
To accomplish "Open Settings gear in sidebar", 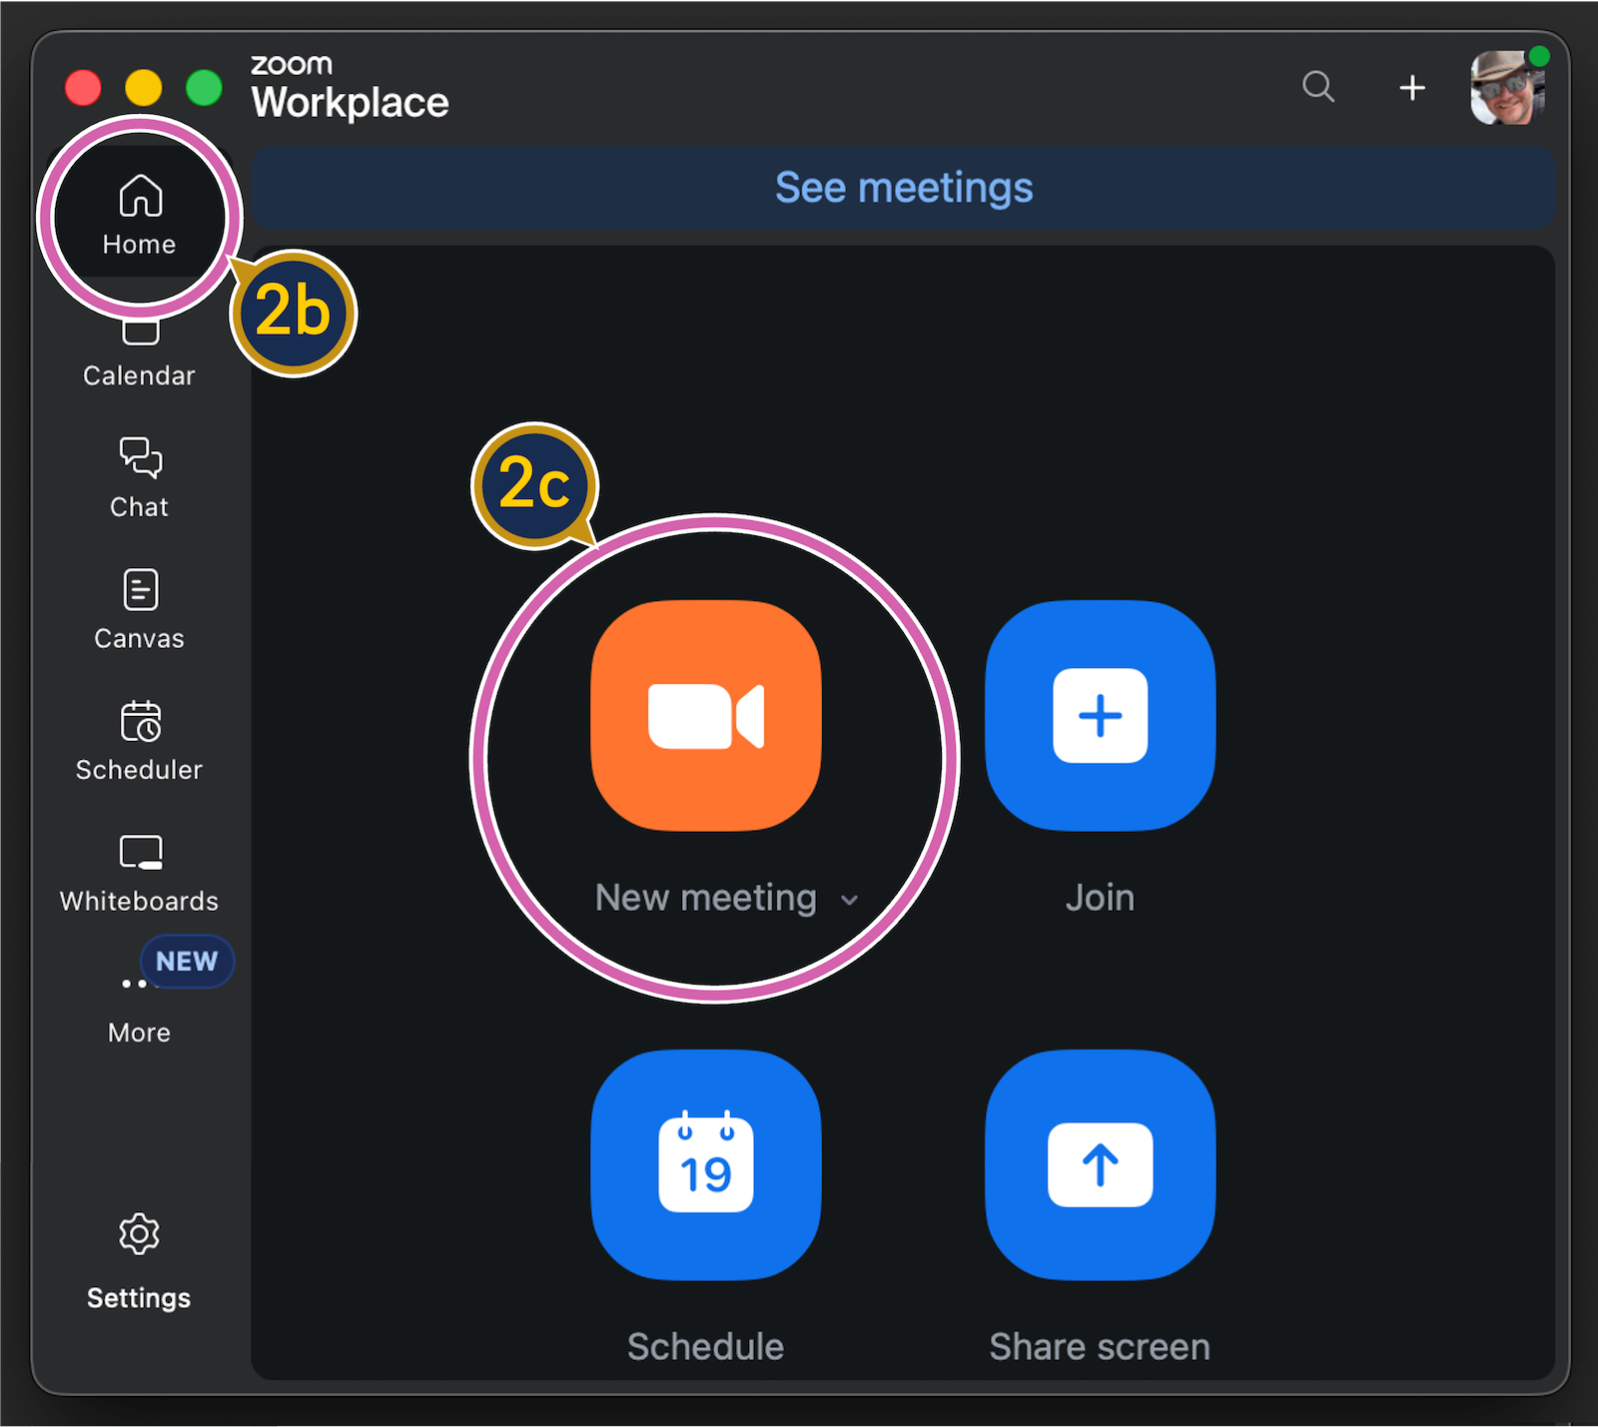I will [139, 1262].
